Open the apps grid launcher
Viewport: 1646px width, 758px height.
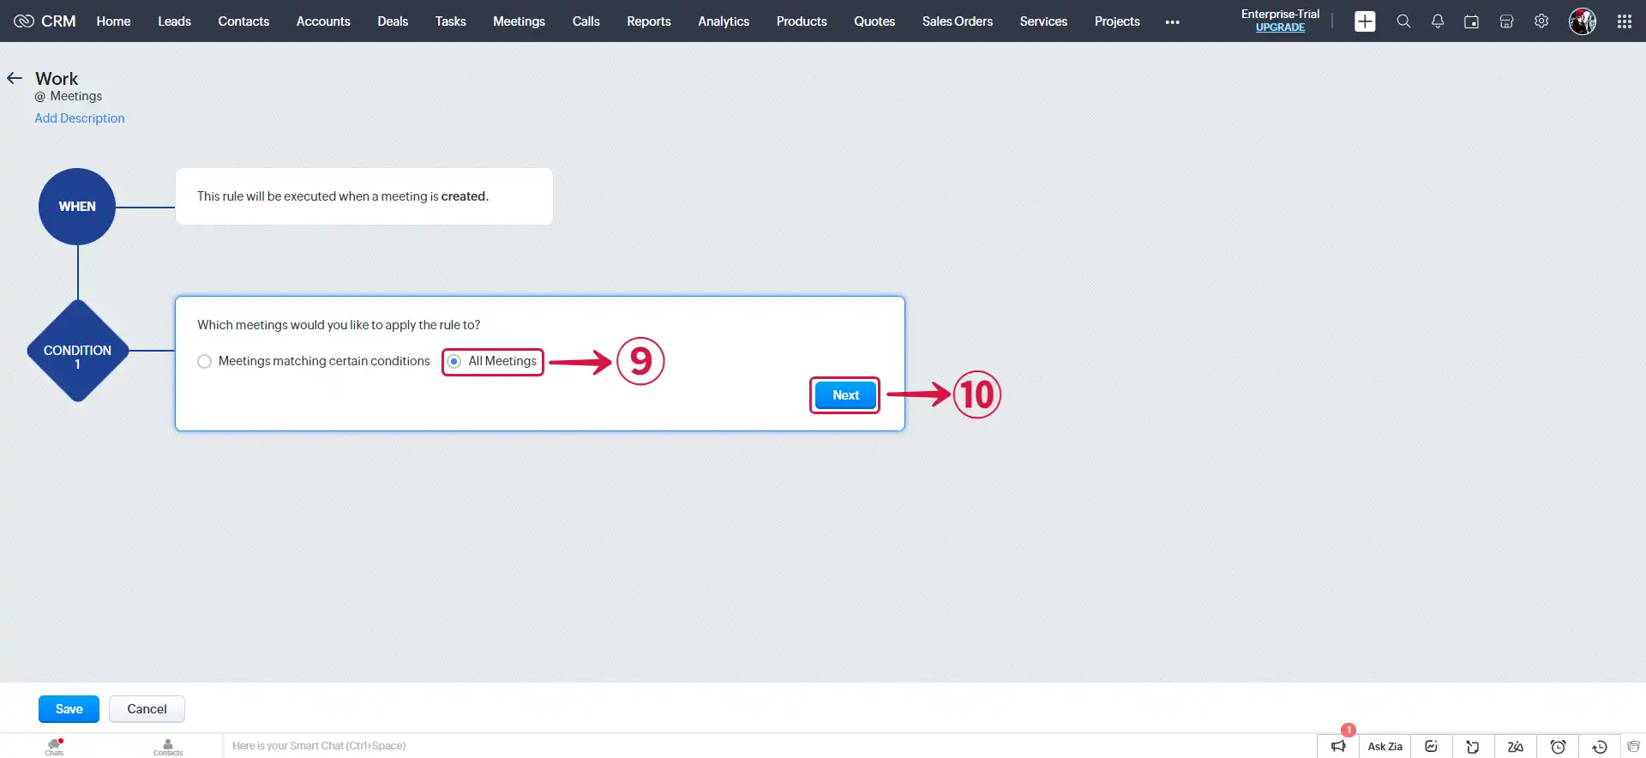tap(1625, 21)
